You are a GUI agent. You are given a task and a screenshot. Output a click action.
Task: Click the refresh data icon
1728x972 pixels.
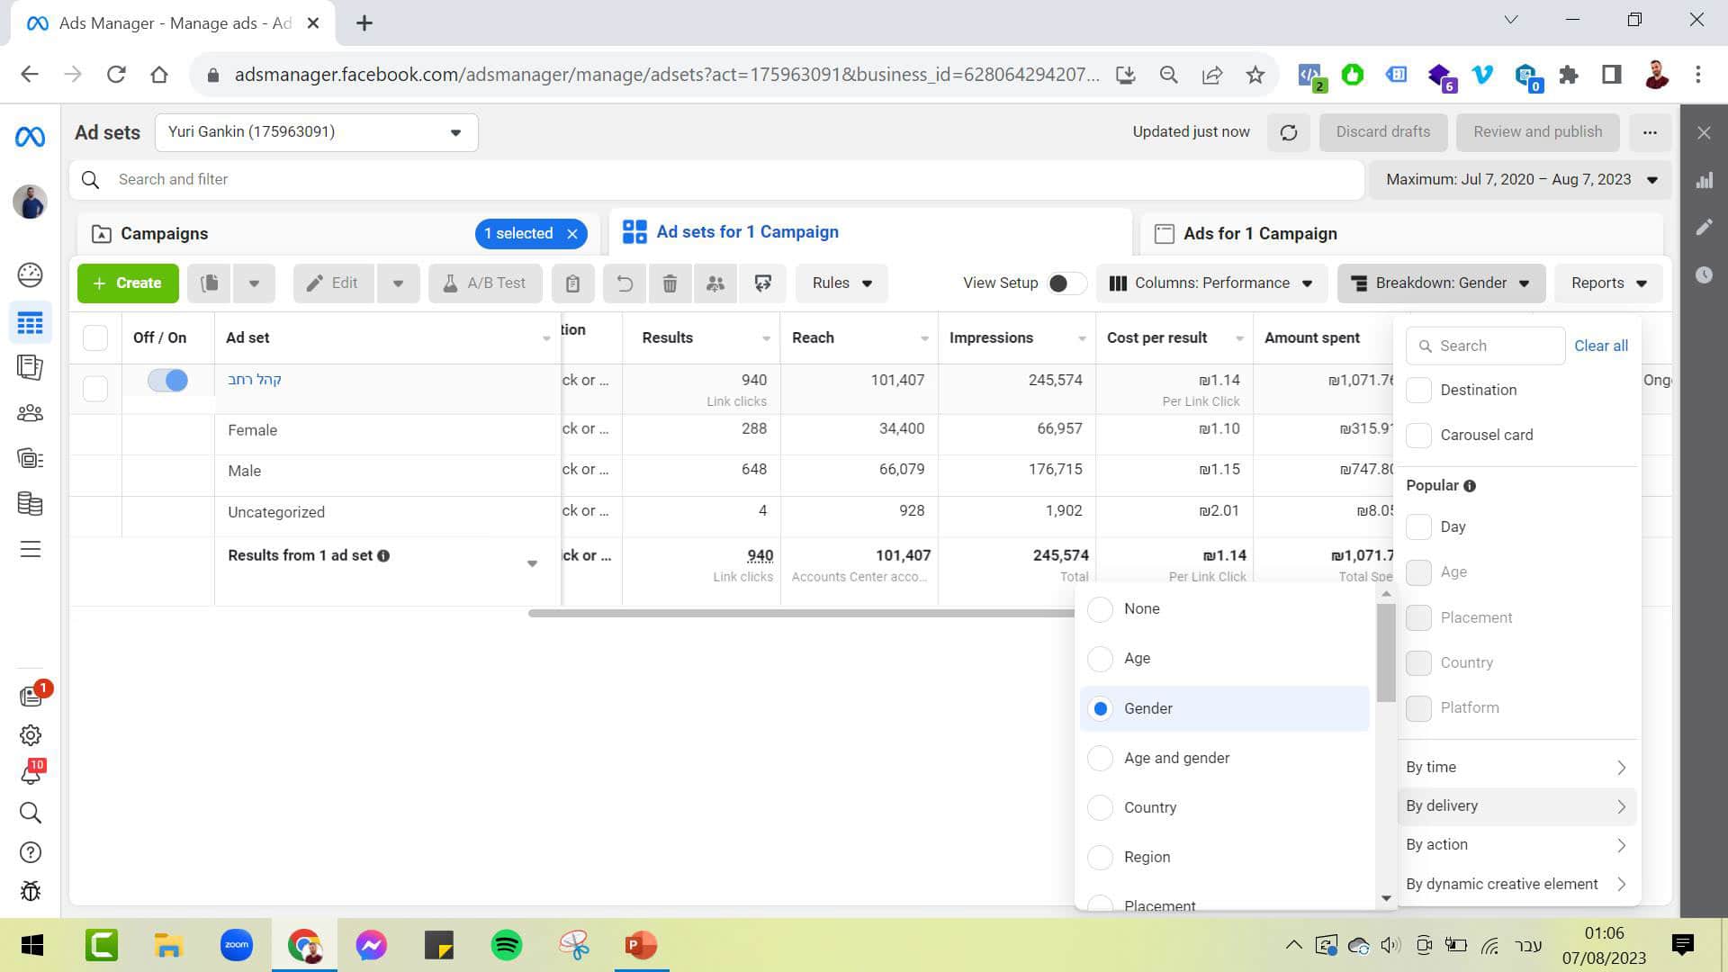[x=1289, y=132]
